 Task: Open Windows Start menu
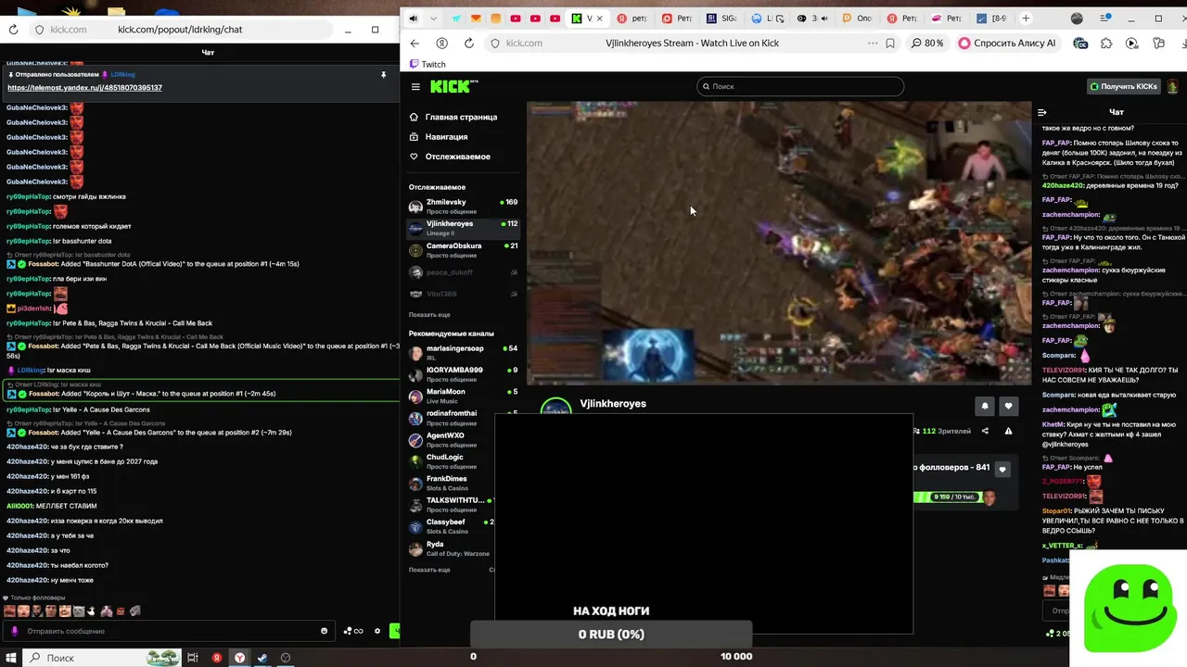(x=11, y=658)
